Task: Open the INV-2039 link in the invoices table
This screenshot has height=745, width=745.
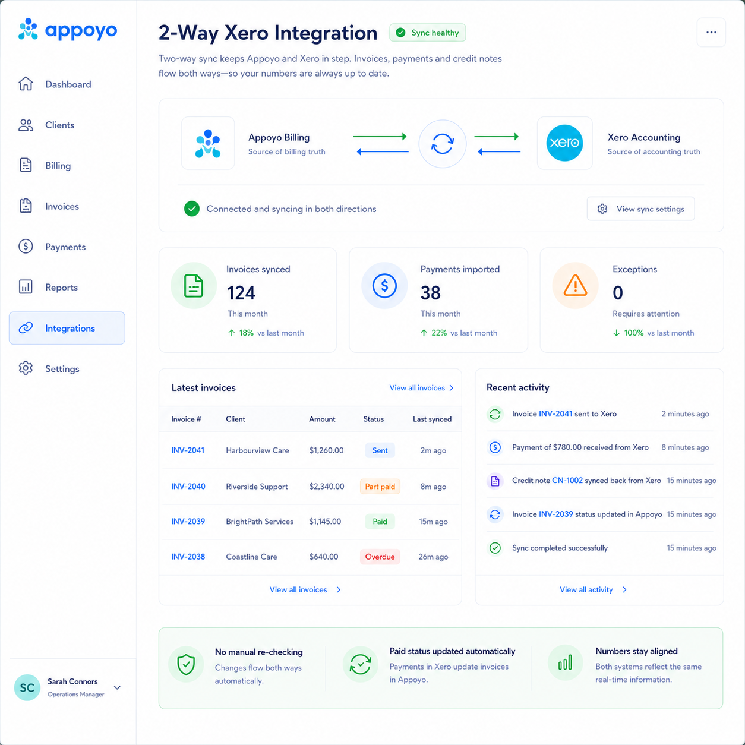Action: coord(188,522)
